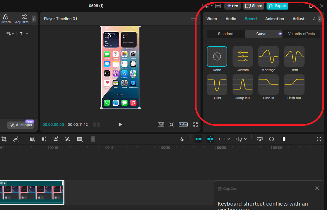Click the magic wand enhance icon

(68, 139)
